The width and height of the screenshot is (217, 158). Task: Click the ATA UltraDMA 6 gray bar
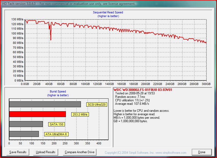pos(24,134)
